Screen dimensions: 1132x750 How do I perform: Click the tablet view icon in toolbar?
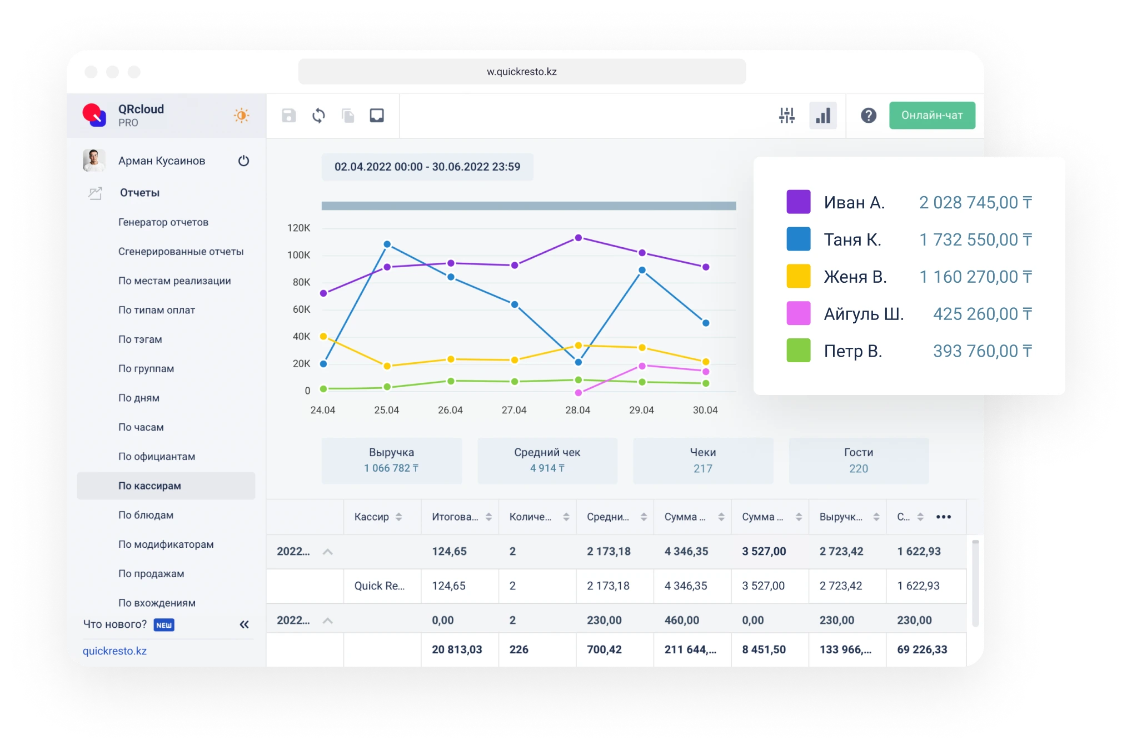point(377,116)
